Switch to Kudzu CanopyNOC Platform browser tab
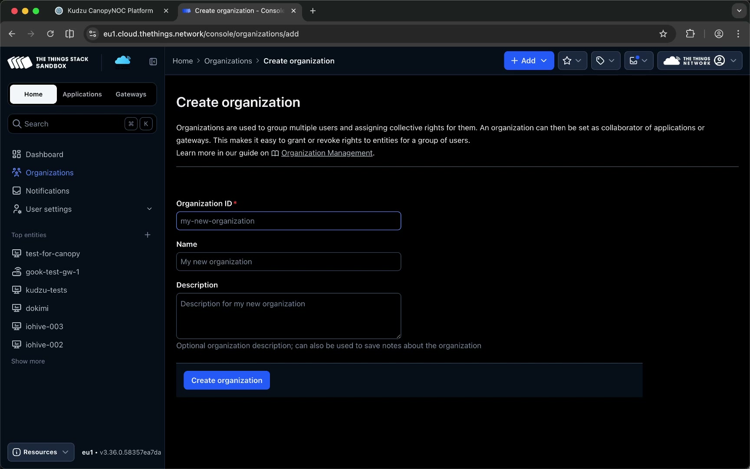Viewport: 750px width, 469px height. [110, 11]
